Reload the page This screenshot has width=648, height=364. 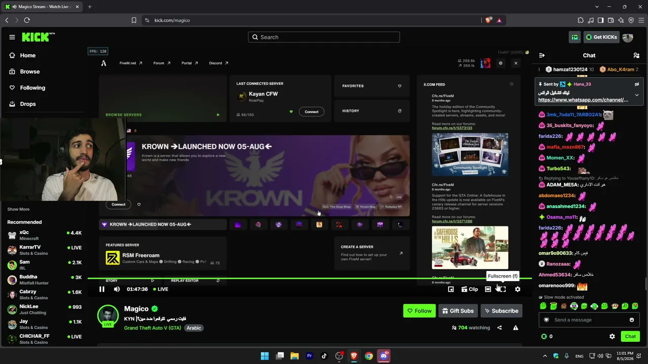point(27,20)
